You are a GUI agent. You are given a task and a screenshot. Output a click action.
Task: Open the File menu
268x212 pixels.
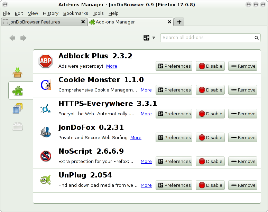tap(7, 13)
